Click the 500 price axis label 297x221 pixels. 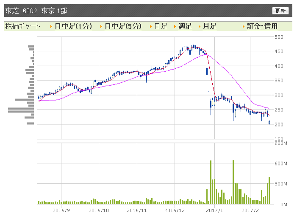tap(279, 37)
